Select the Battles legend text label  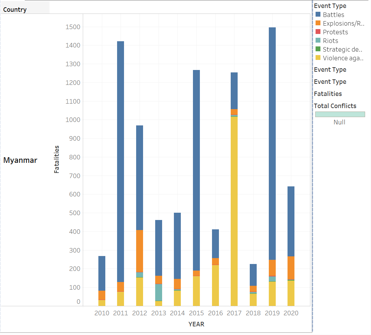coord(333,15)
